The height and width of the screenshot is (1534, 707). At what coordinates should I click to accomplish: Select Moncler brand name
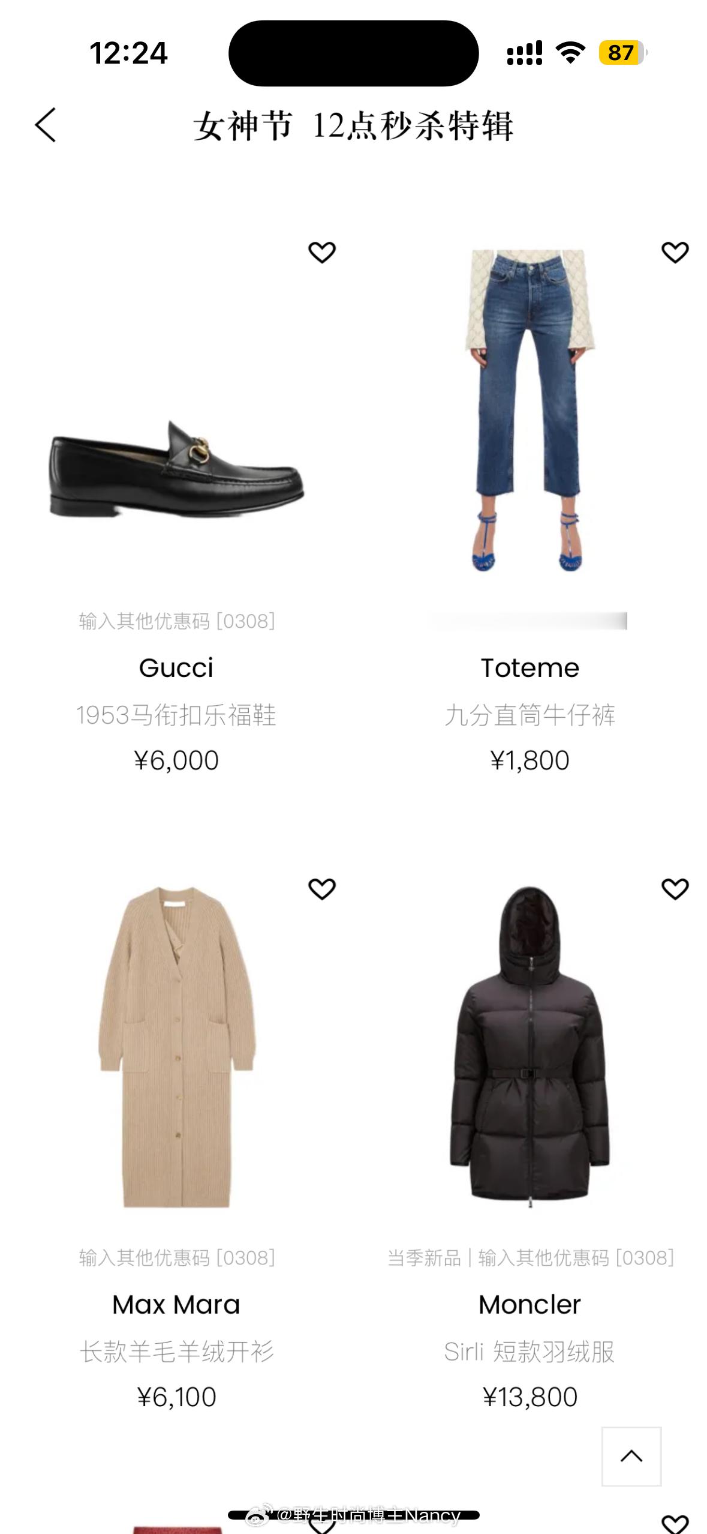coord(530,1305)
